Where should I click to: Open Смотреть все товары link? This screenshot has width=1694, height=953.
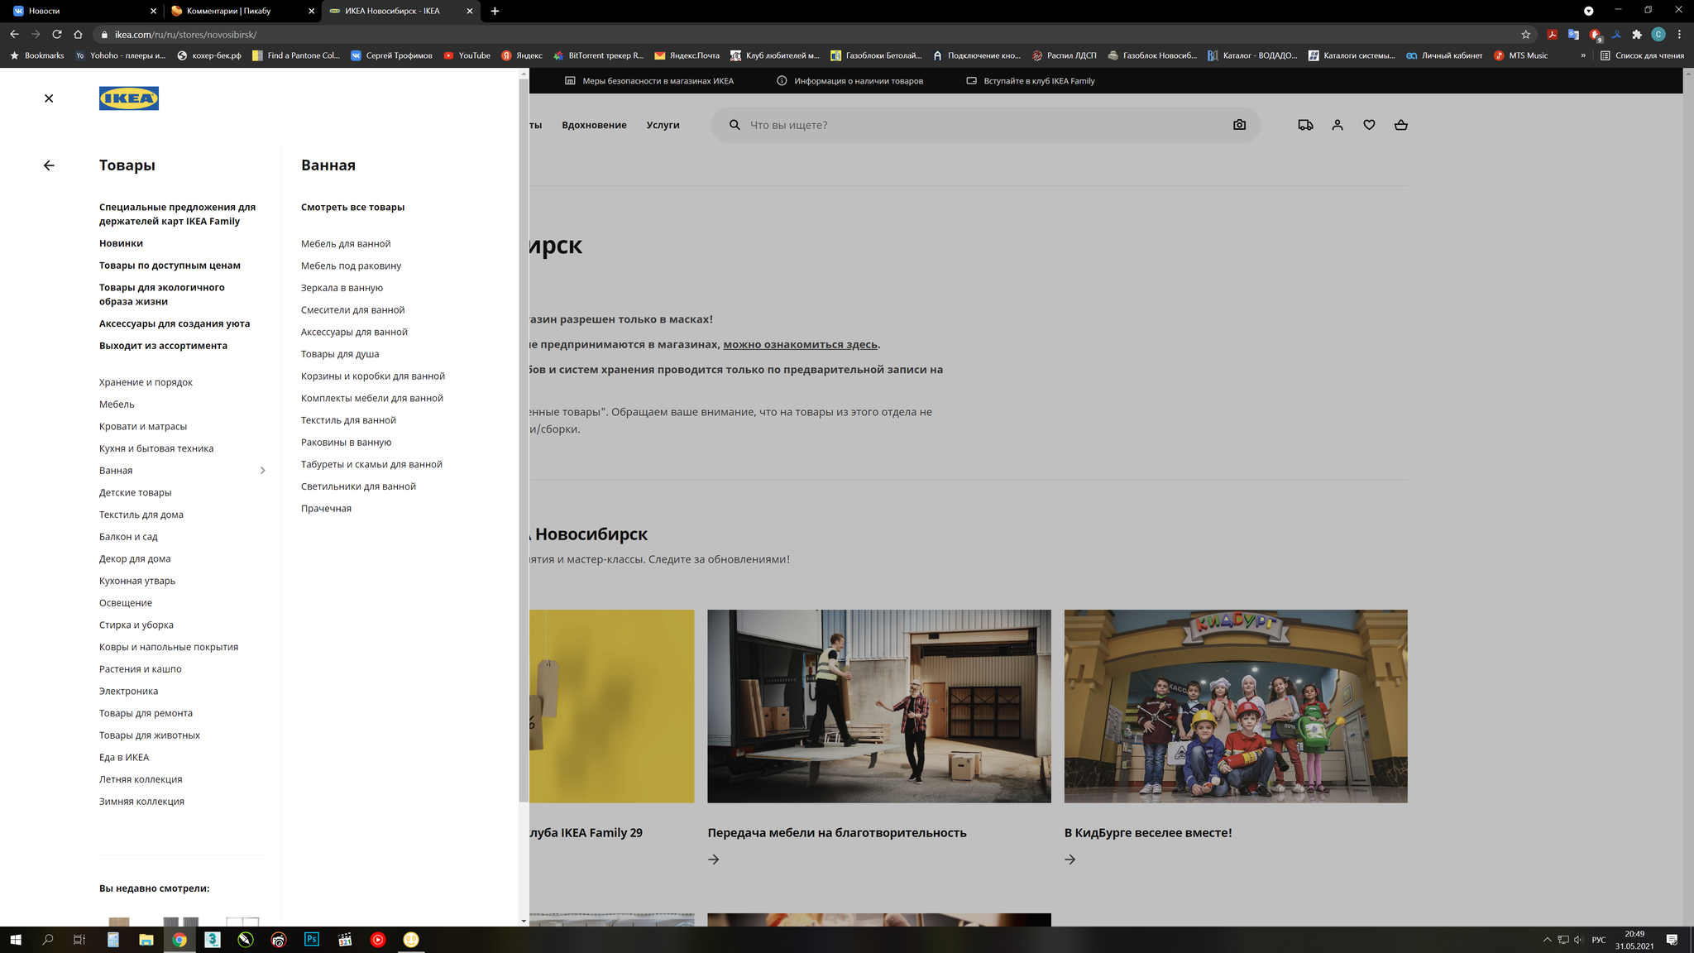click(x=352, y=207)
